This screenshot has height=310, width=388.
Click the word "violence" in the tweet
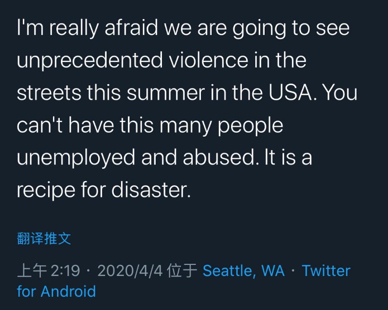[209, 60]
